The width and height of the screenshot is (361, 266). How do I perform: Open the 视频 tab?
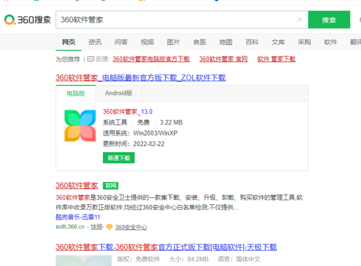pyautogui.click(x=147, y=42)
